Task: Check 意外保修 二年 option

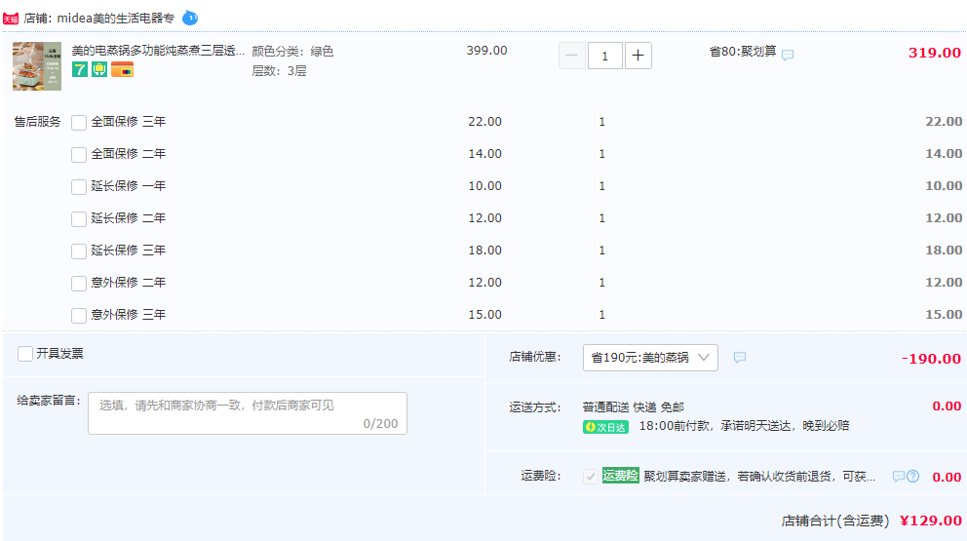Action: [x=79, y=283]
